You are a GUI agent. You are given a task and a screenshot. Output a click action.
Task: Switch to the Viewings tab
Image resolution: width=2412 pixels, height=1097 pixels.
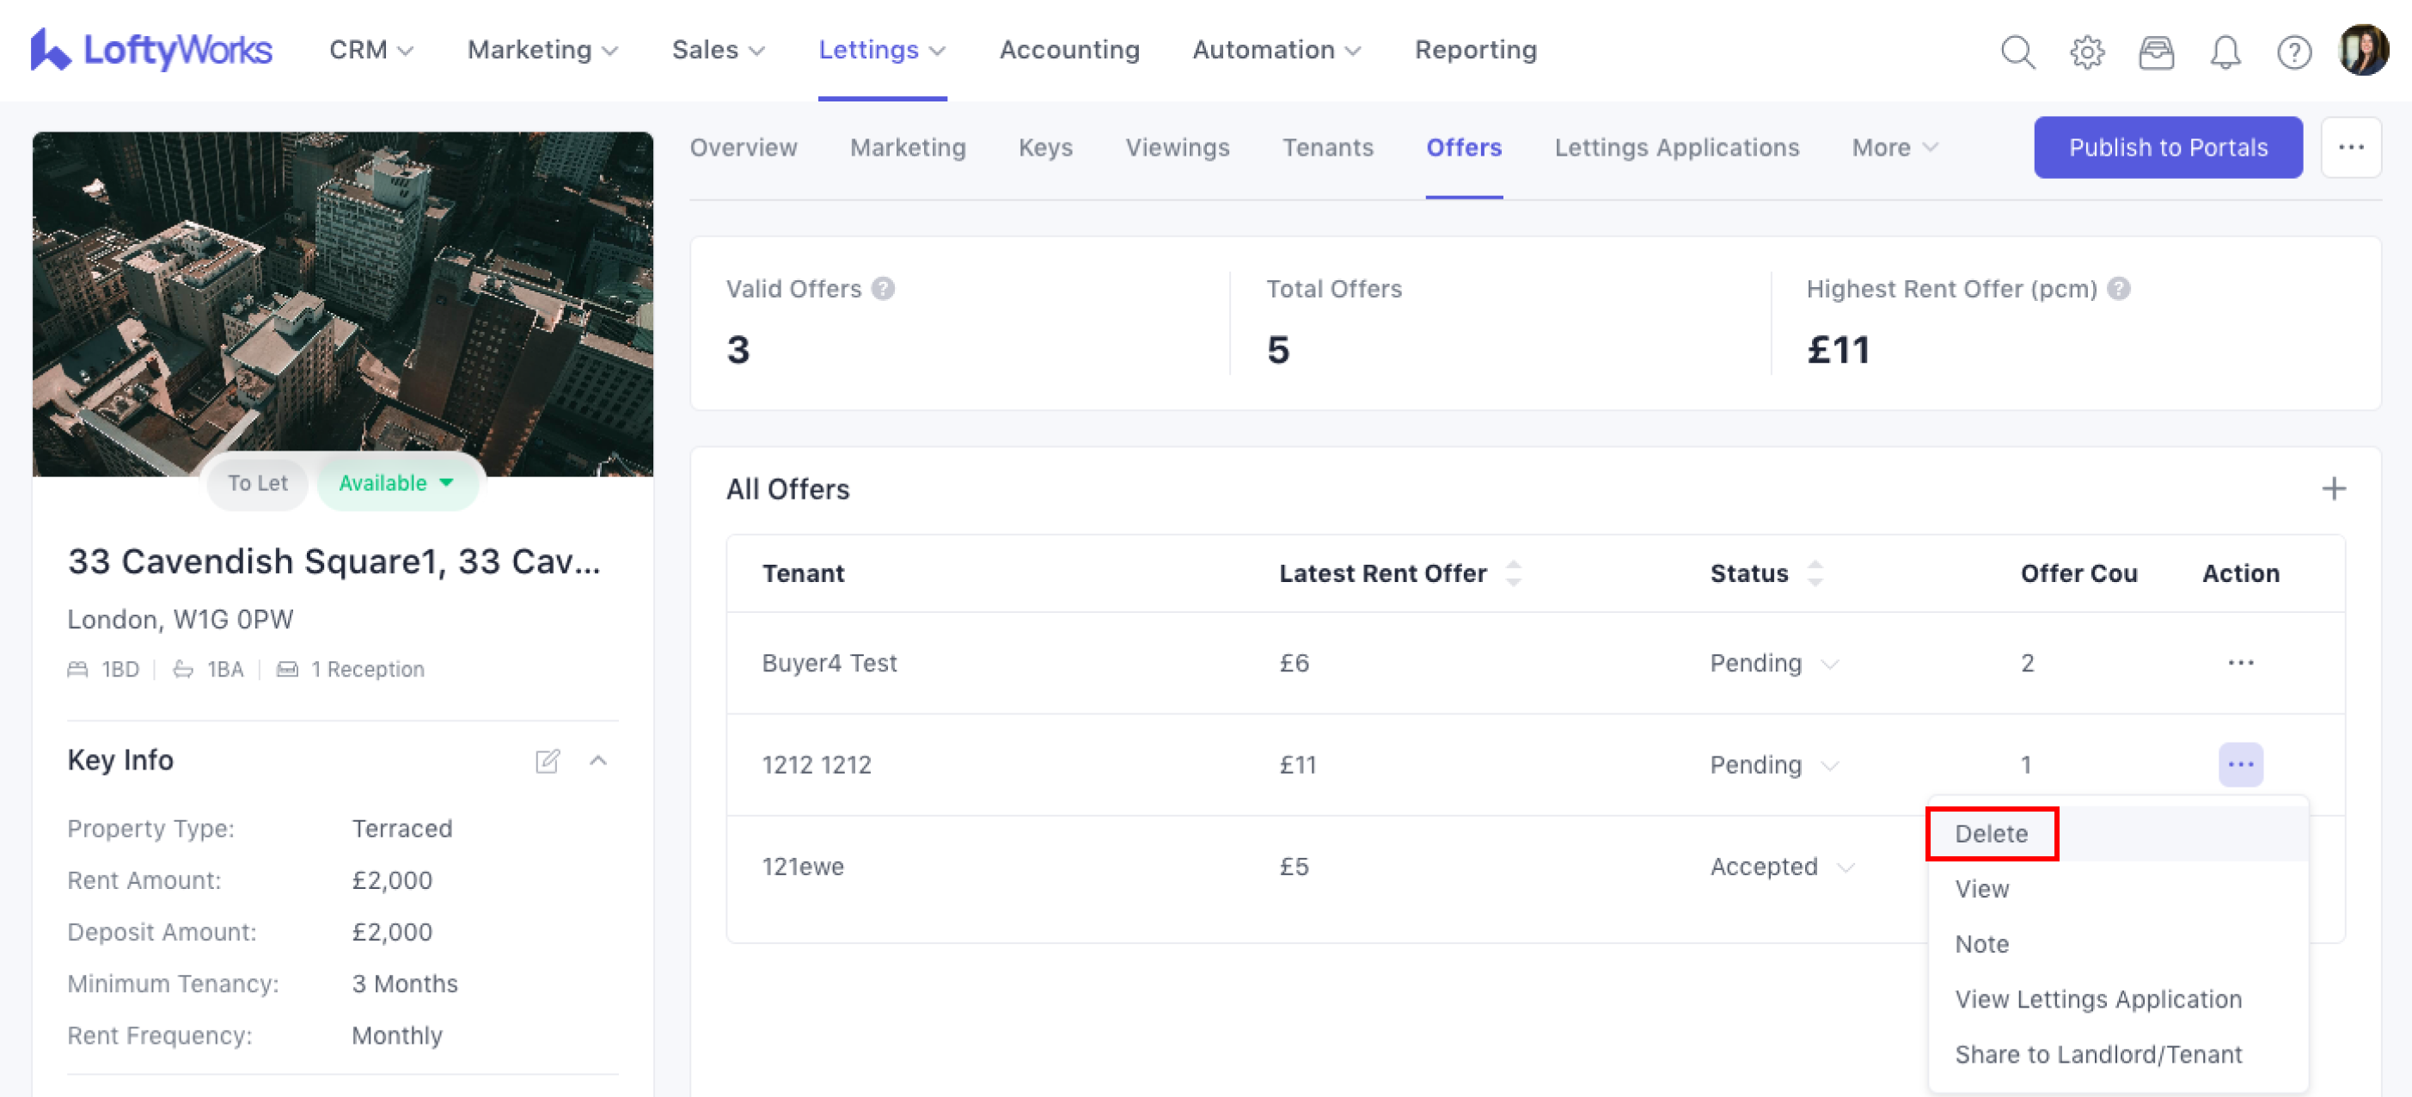[x=1177, y=147]
